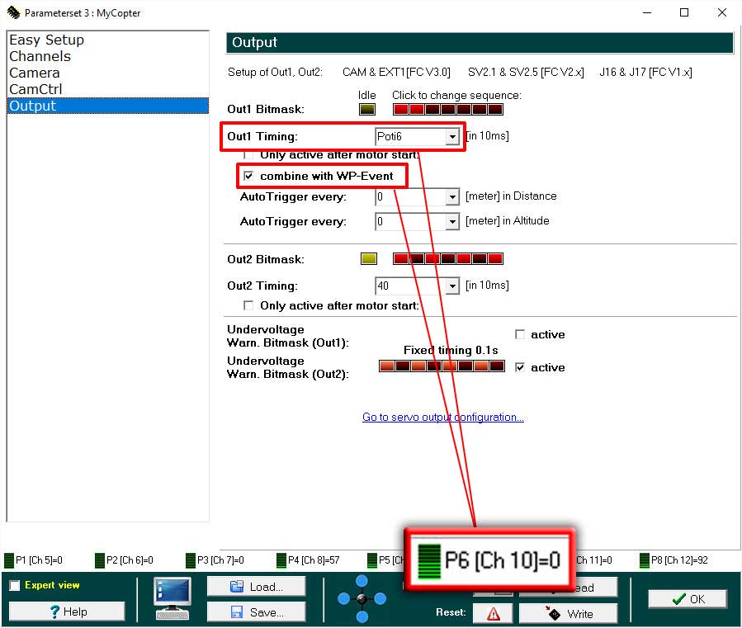Click the AutoTrigger Altitude value field
The height and width of the screenshot is (628, 742).
pyautogui.click(x=409, y=222)
